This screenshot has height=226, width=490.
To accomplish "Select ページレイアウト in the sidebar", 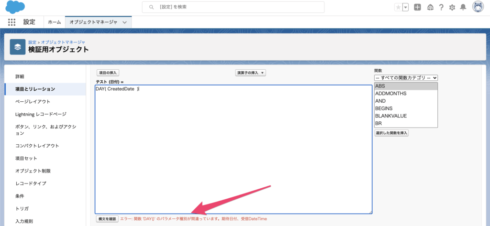I will [33, 101].
